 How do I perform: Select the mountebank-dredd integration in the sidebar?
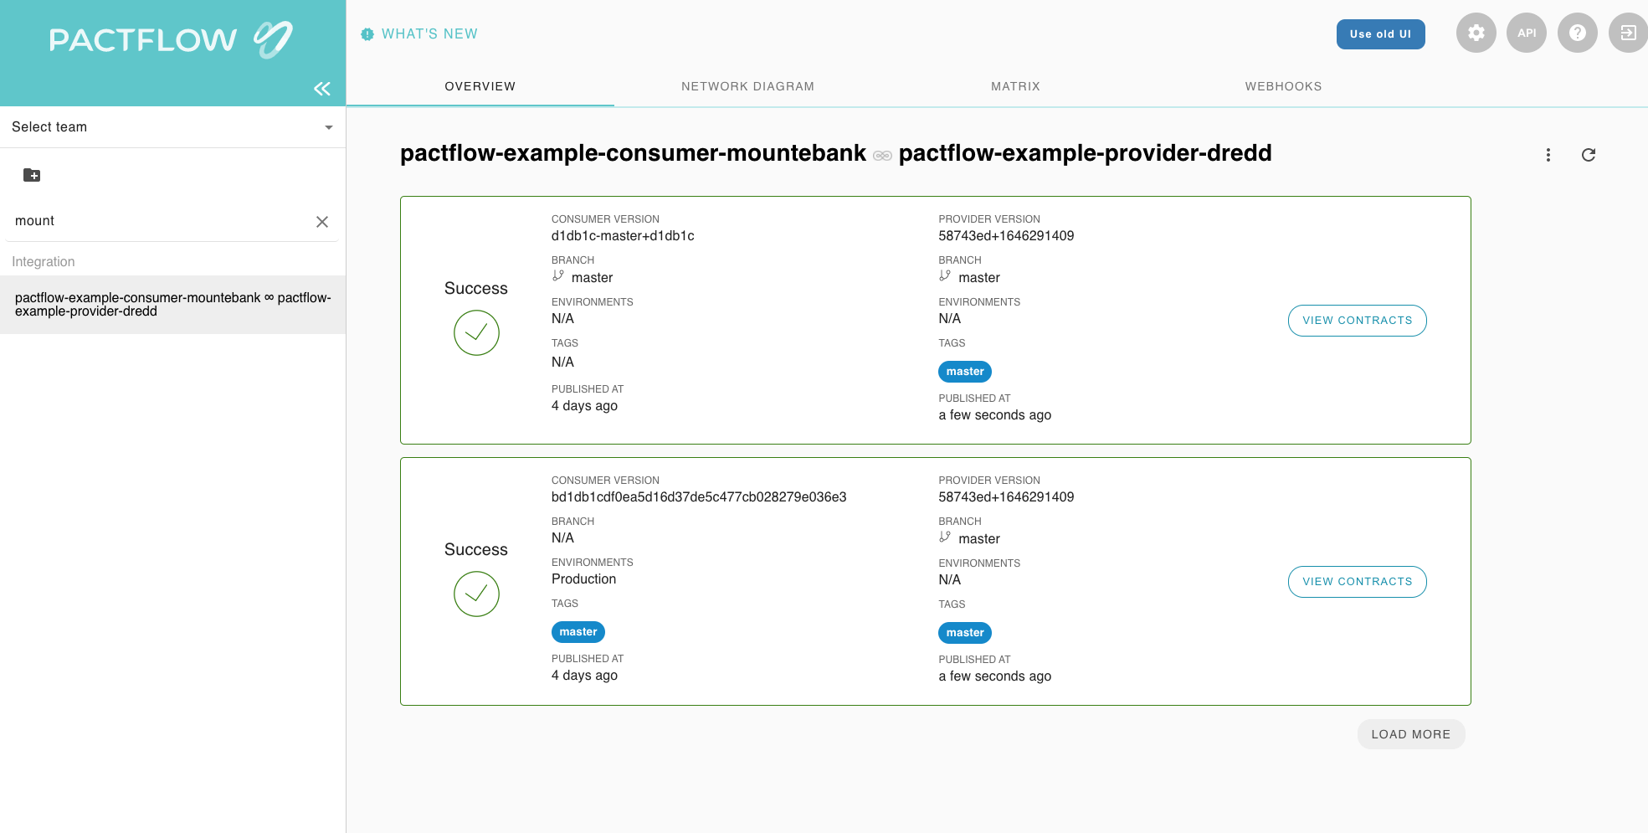tap(172, 304)
